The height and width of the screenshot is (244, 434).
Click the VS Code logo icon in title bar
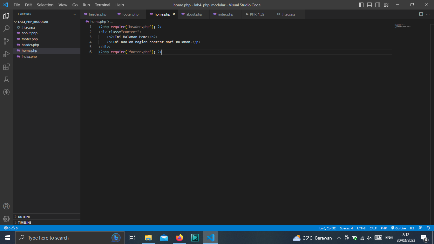point(5,5)
